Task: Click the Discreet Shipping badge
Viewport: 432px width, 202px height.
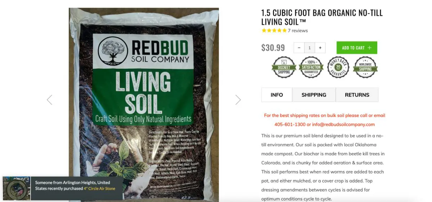Action: coord(284,67)
